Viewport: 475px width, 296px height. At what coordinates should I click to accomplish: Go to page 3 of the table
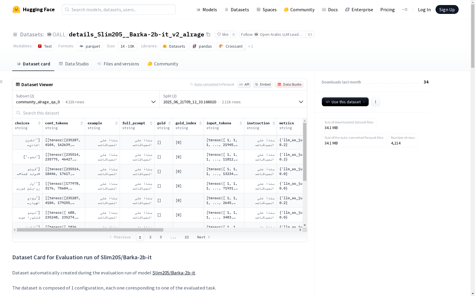pyautogui.click(x=161, y=237)
